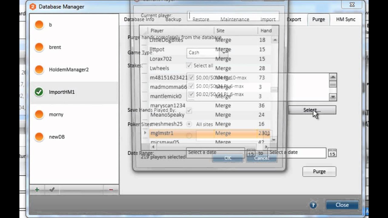Click the orange icon next to morny
388x218 pixels.
tap(39, 114)
